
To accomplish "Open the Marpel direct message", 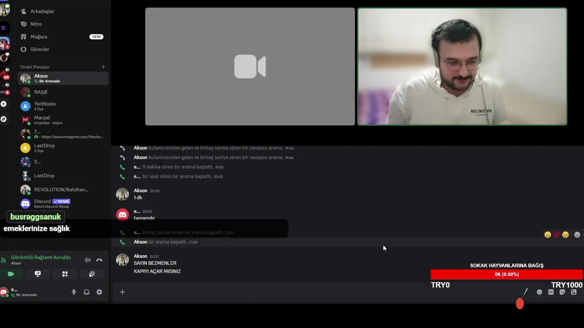I will (63, 120).
